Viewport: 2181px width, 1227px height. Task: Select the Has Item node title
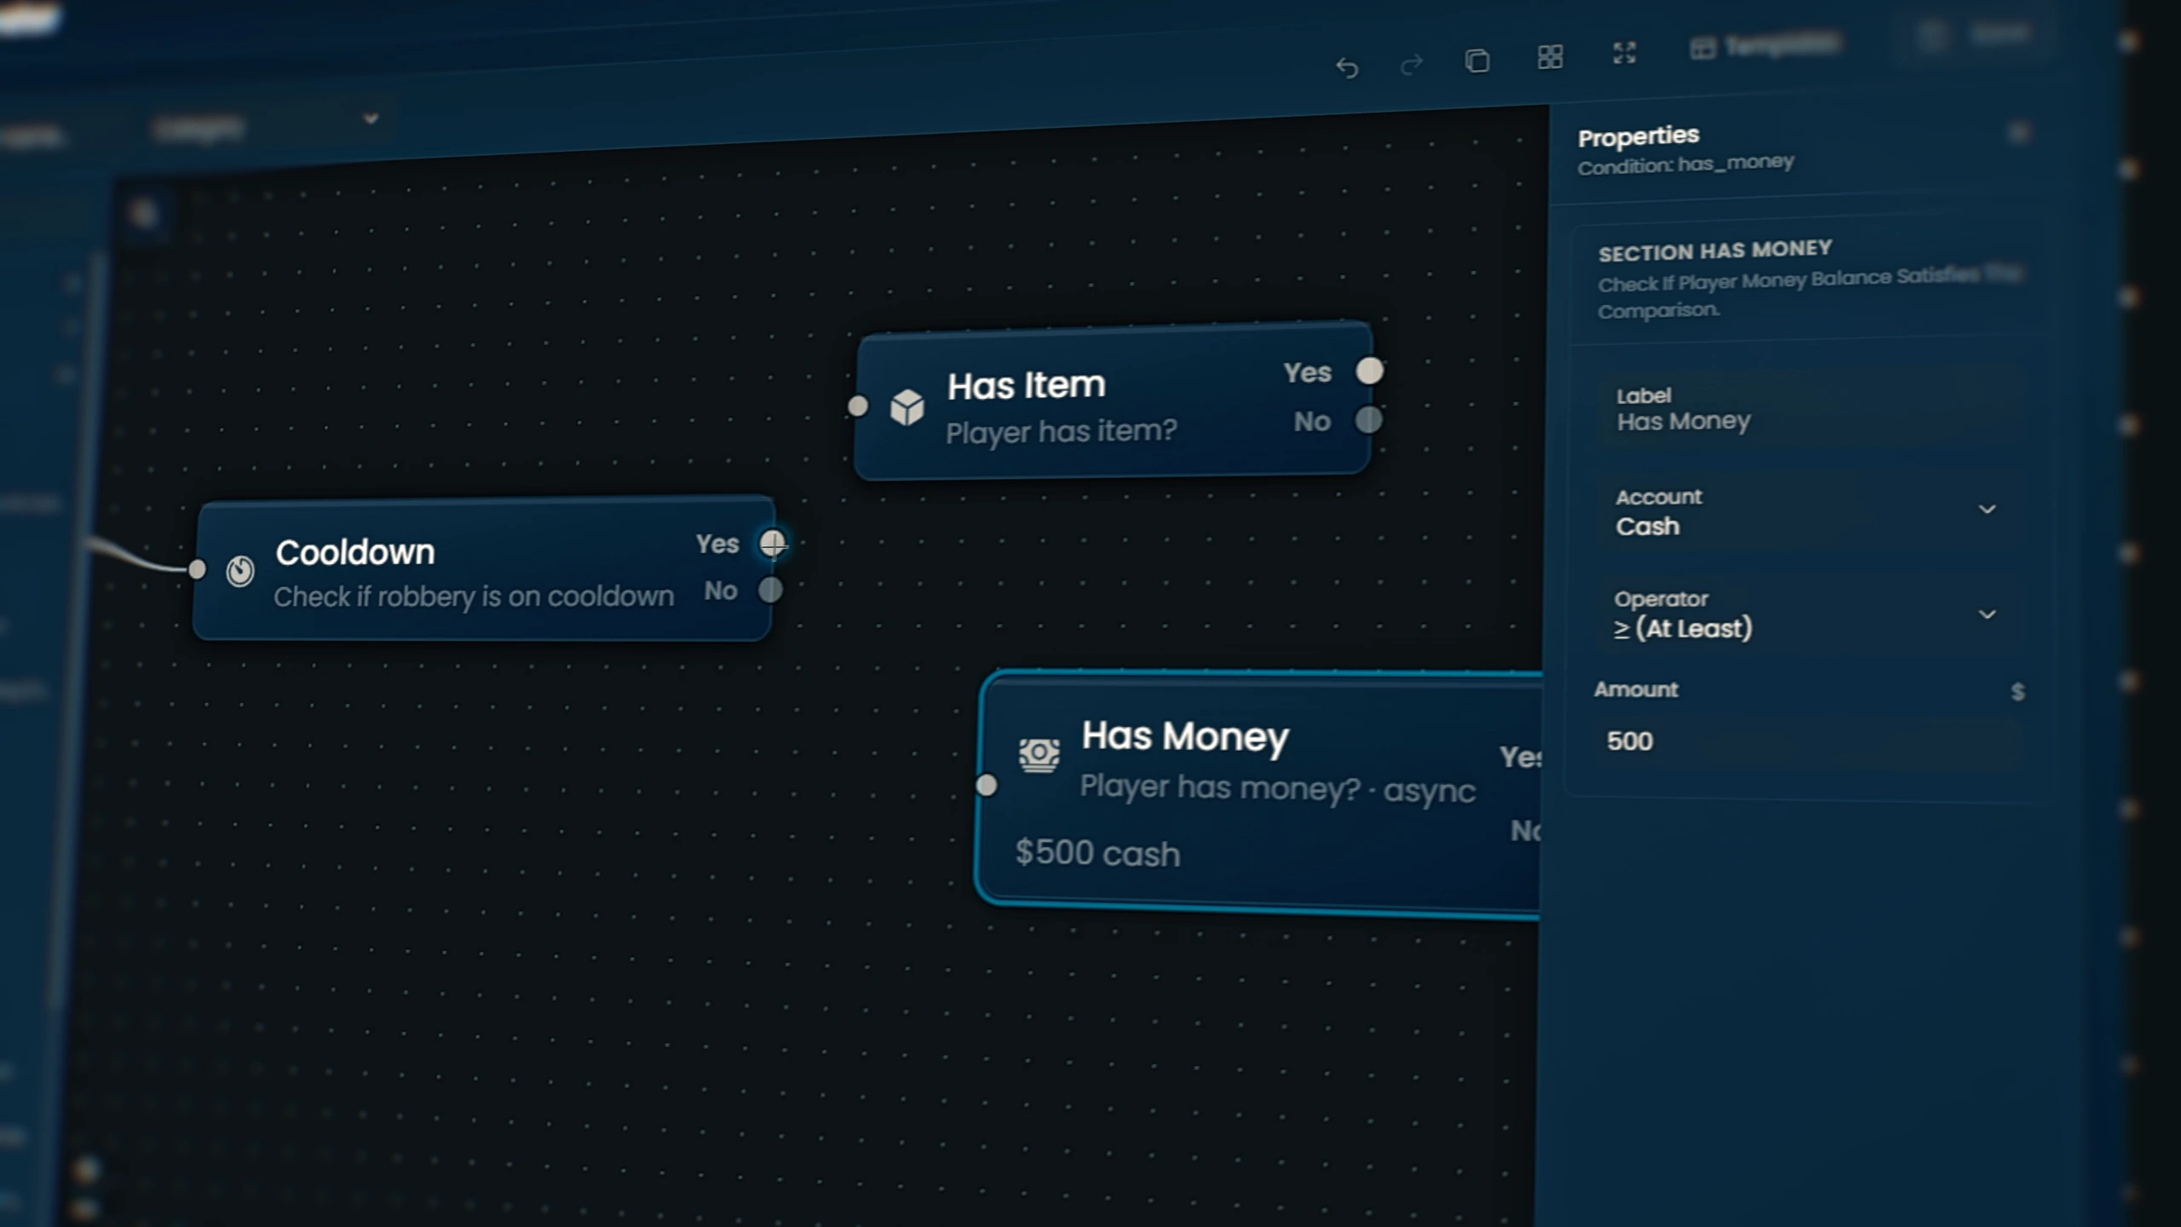click(x=1027, y=385)
